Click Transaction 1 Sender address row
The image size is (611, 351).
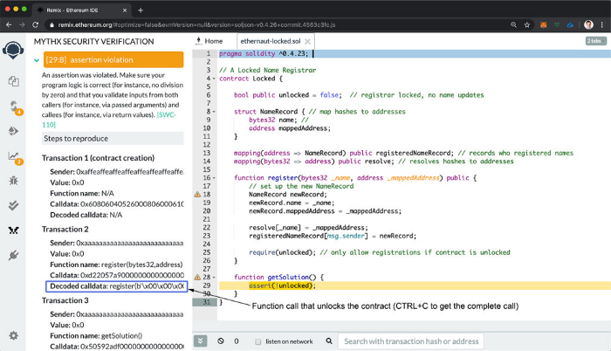[x=116, y=172]
